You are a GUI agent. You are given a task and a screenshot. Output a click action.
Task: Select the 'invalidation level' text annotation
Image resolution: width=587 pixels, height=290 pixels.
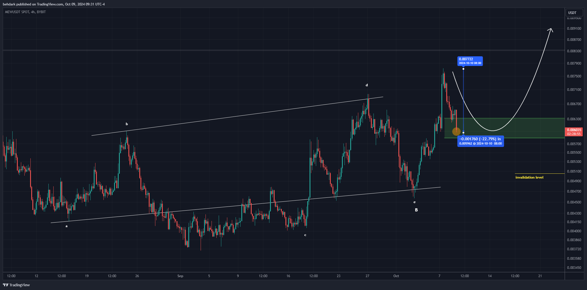click(x=529, y=177)
